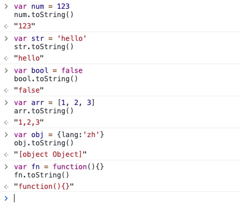This screenshot has width=240, height=209.
Task: Click the obj.toString() command text
Action: coord(44,143)
